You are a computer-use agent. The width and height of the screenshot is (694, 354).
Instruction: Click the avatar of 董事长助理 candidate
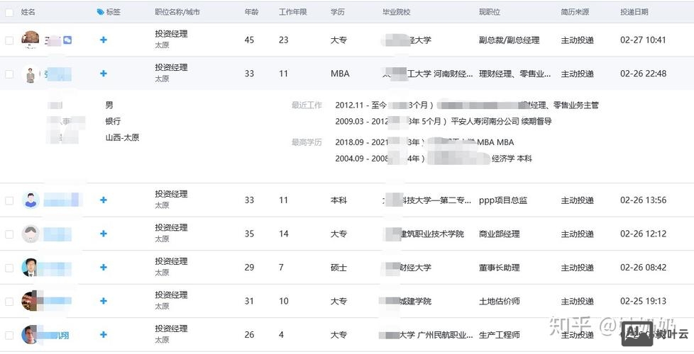[30, 267]
